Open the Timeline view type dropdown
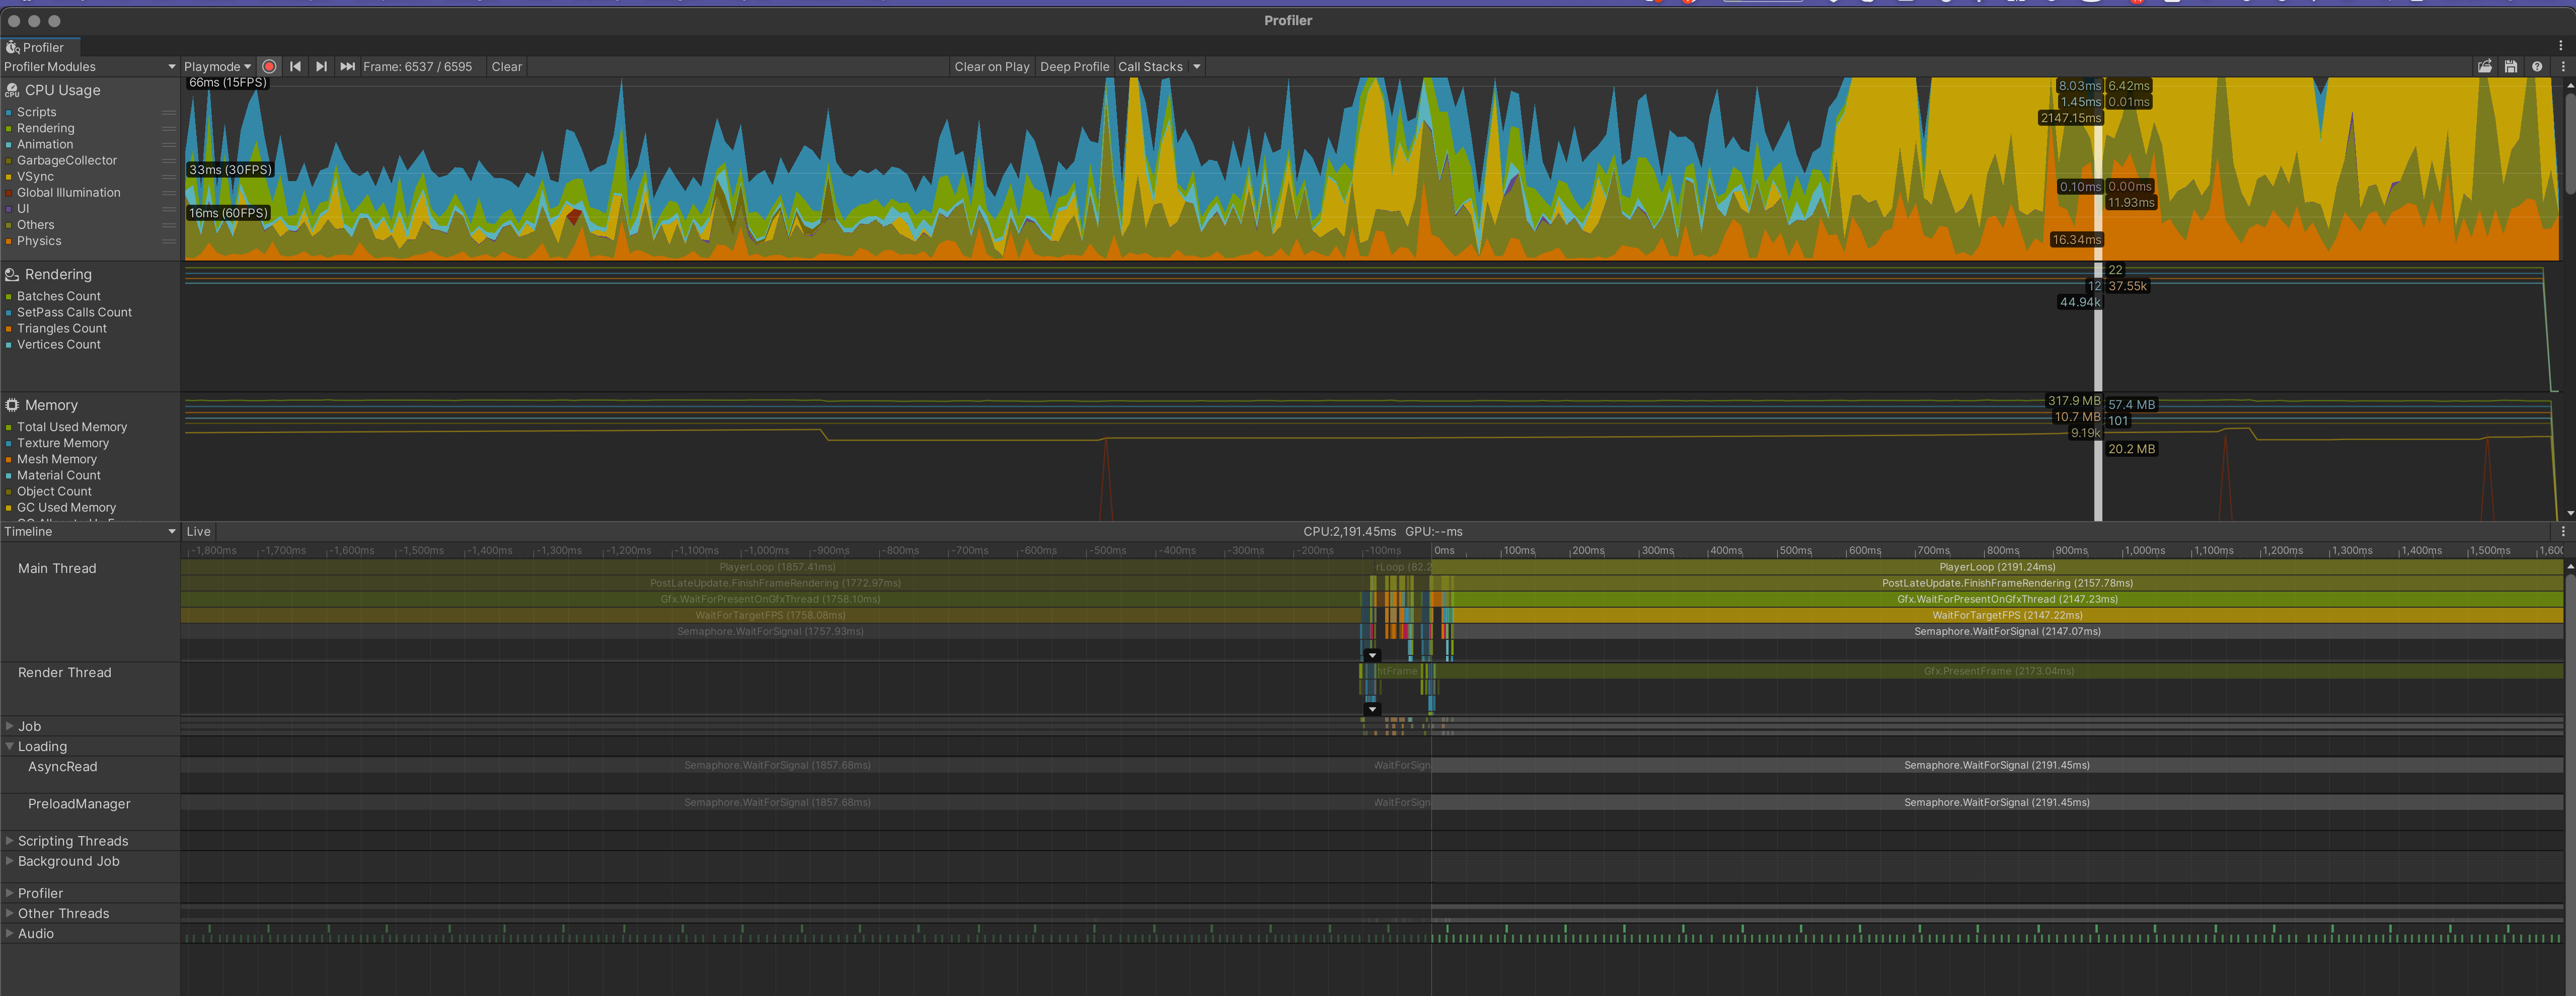Viewport: 2576px width, 996px height. 90,532
